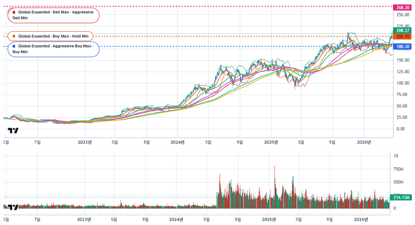Open the Aggressive Buy Max · Buy Min legend
Image resolution: width=415 pixels, height=225 pixels.
click(53, 49)
